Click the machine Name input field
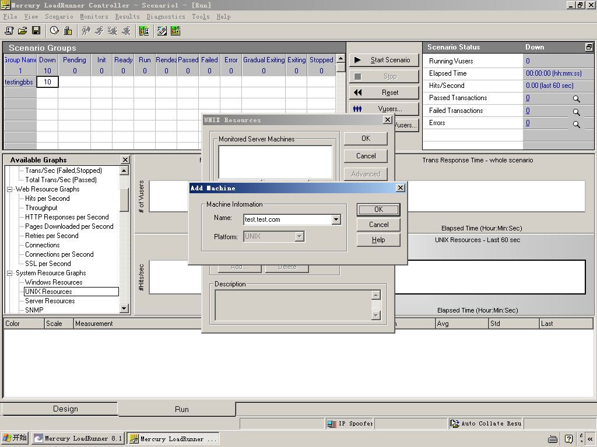 pos(288,219)
